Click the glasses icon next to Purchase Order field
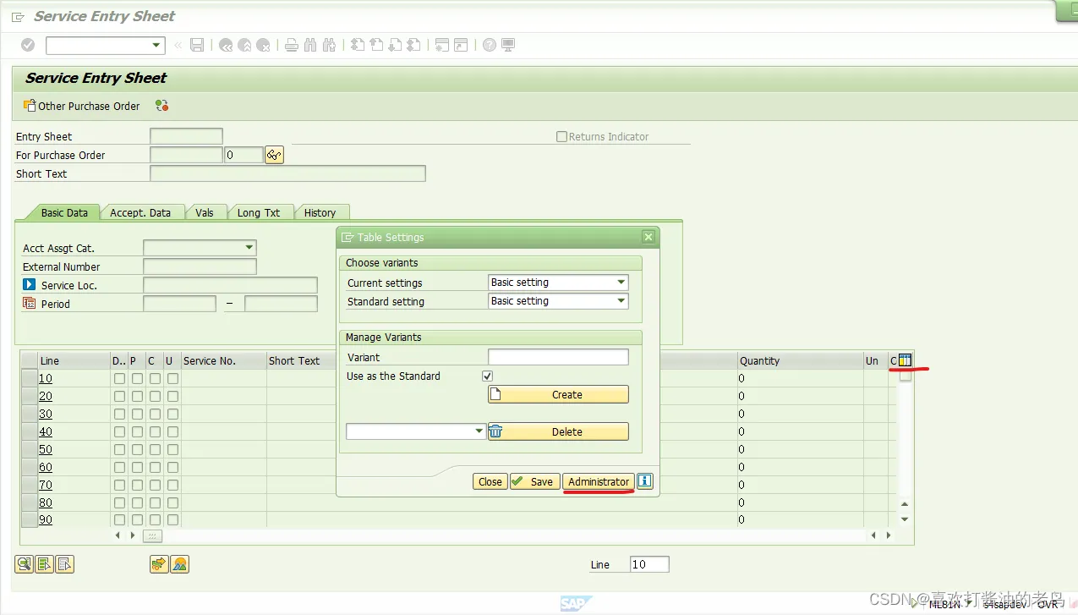 tap(274, 155)
